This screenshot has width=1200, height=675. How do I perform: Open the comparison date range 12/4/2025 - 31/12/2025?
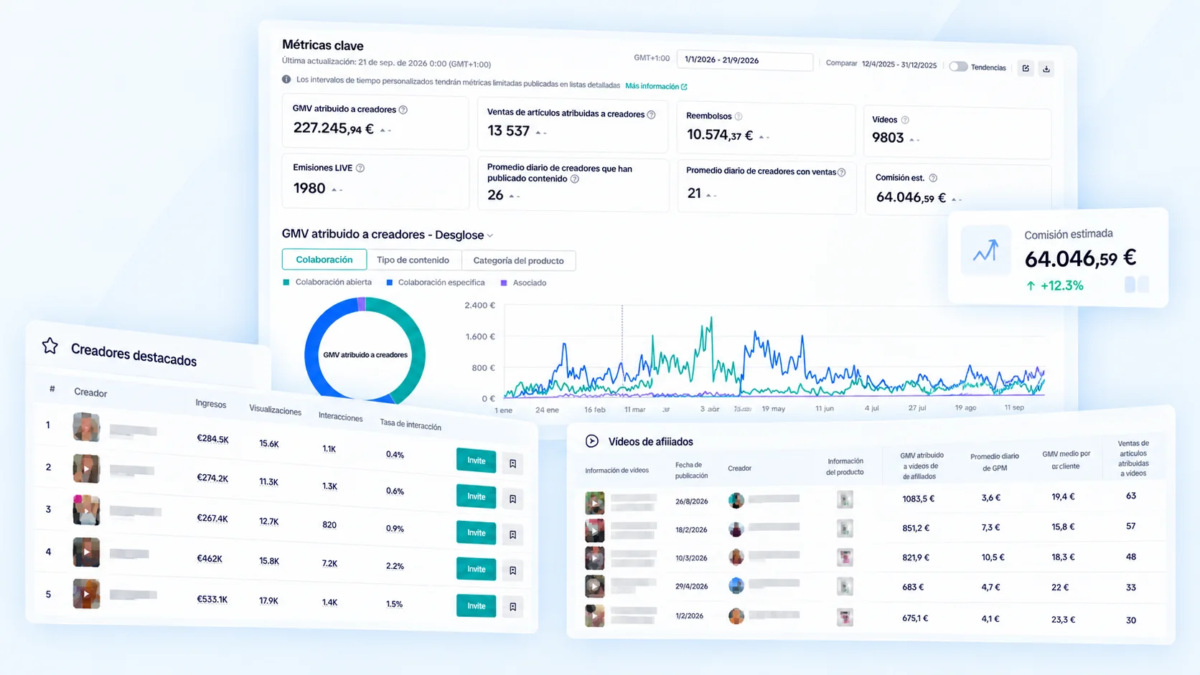(899, 65)
